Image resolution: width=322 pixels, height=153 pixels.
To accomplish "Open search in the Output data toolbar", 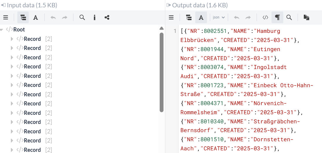I will pyautogui.click(x=289, y=18).
